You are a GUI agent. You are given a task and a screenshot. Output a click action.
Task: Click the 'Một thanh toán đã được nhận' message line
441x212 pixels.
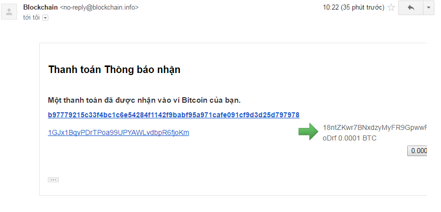pyautogui.click(x=144, y=100)
